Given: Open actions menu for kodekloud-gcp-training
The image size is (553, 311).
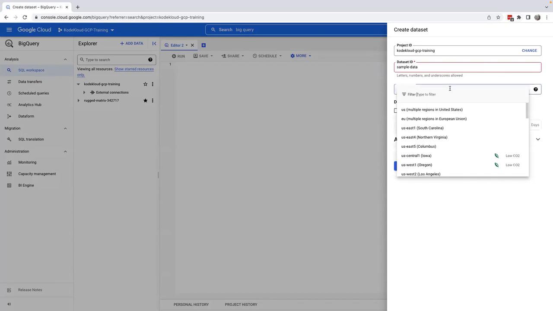Looking at the screenshot, I should (152, 84).
